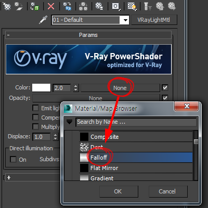Click the Make Unique icon

pyautogui.click(x=83, y=6)
